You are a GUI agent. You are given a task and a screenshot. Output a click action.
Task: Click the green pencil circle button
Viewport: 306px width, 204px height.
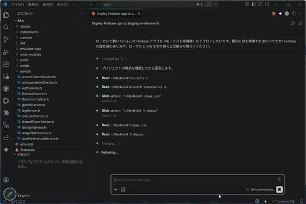tap(10, 194)
